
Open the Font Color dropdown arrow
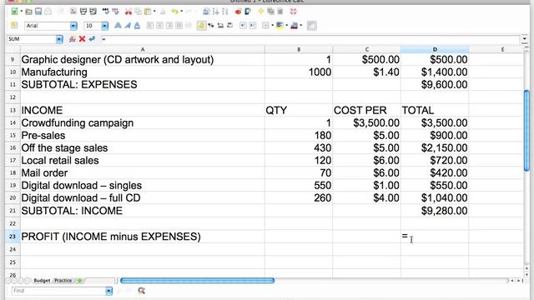(301, 26)
